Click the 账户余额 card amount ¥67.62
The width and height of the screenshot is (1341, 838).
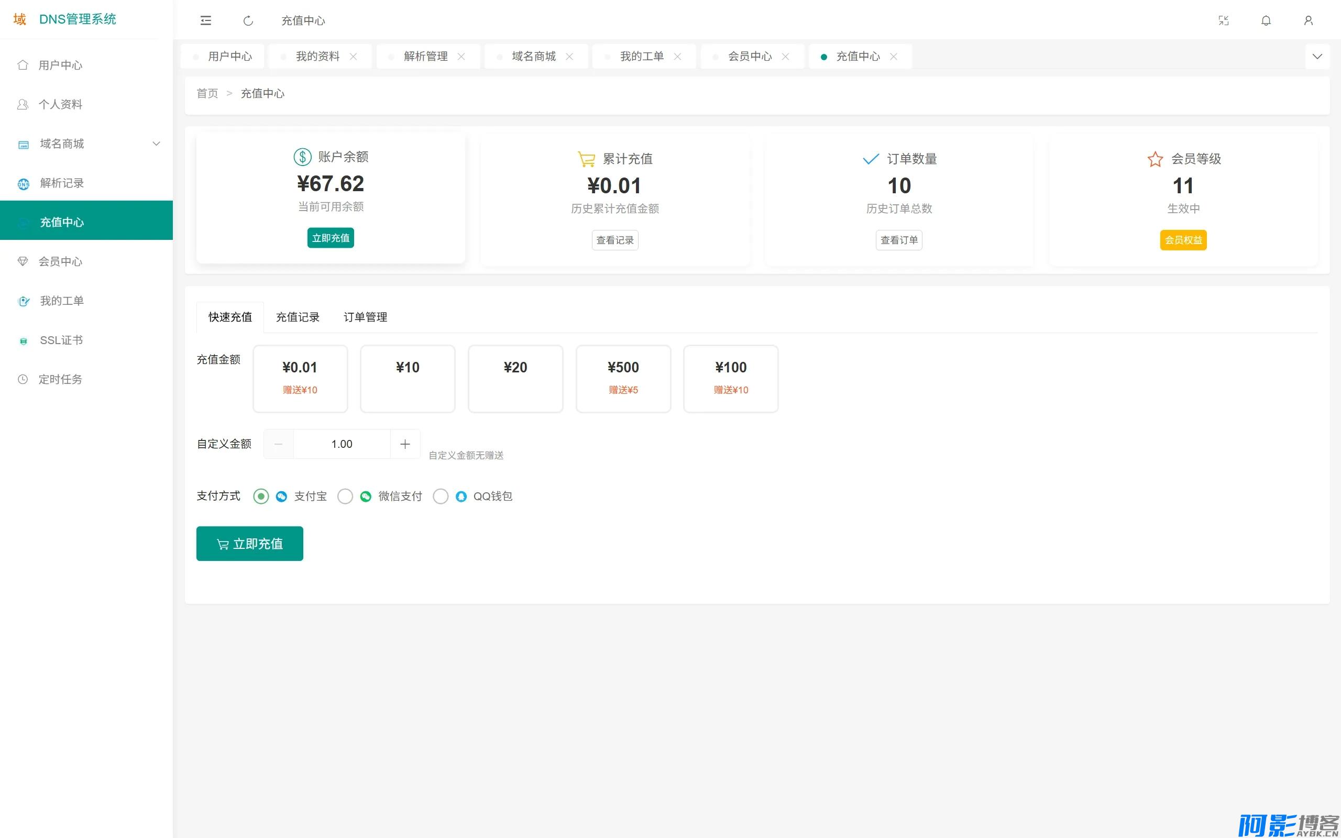[x=331, y=183]
